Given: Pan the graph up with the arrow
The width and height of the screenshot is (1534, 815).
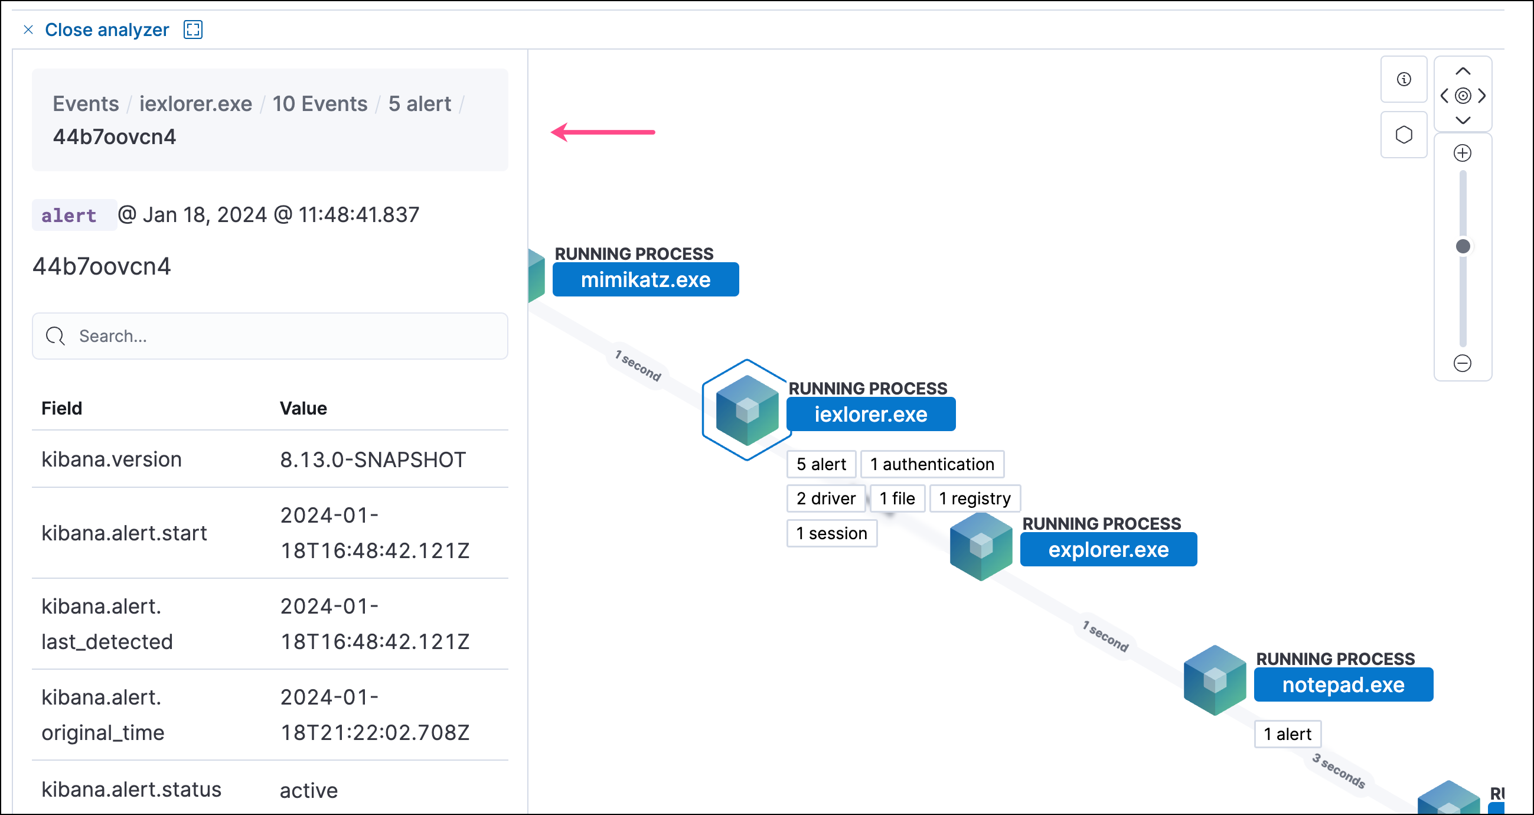Looking at the screenshot, I should pos(1463,71).
